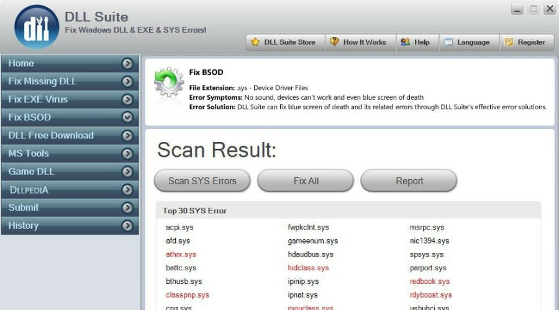The height and width of the screenshot is (310, 559).
Task: Select acpi.sys in error list
Action: 180,228
